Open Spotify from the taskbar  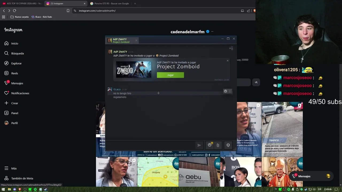[x=35, y=189]
